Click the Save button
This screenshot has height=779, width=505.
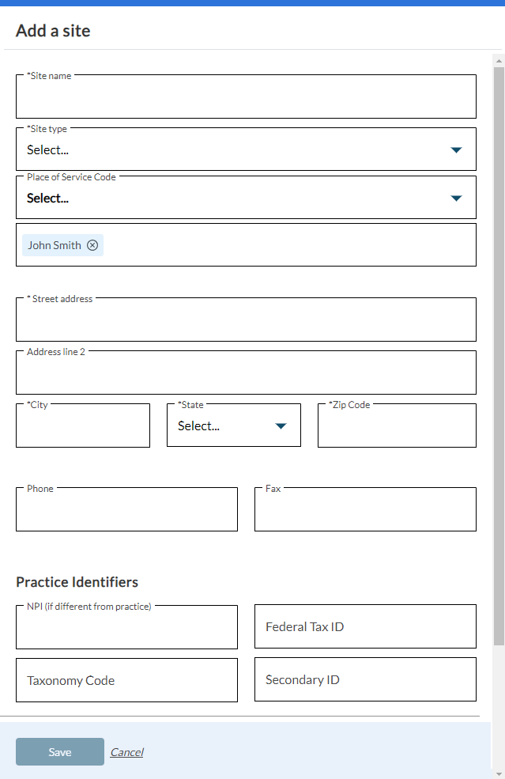[x=60, y=752]
